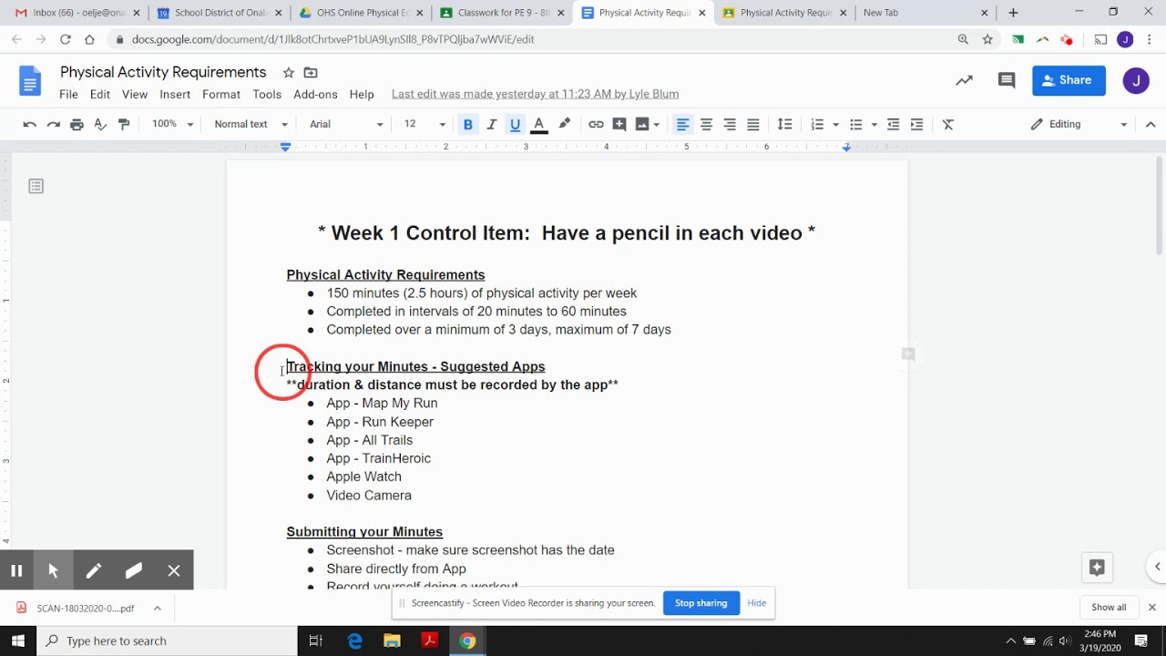Star the Physical Activity Requirements document

[288, 73]
